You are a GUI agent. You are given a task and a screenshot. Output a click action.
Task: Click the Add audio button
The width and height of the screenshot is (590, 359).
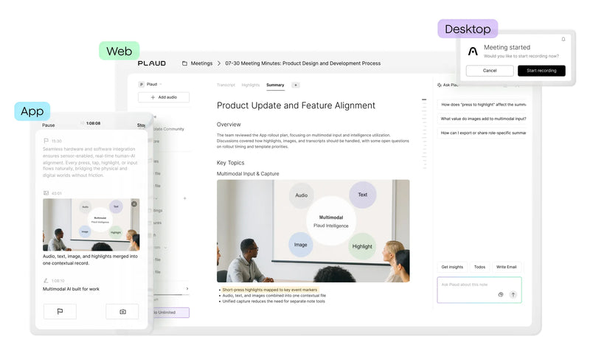click(x=164, y=97)
